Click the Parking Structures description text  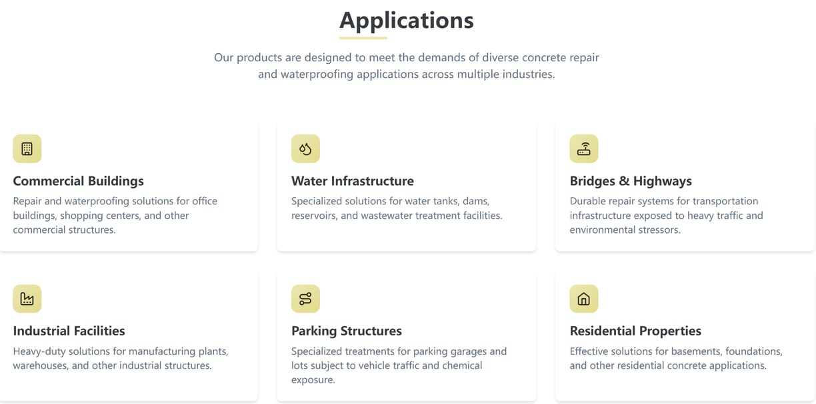click(x=399, y=365)
